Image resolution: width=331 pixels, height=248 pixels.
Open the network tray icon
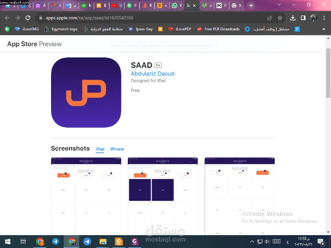(260, 242)
